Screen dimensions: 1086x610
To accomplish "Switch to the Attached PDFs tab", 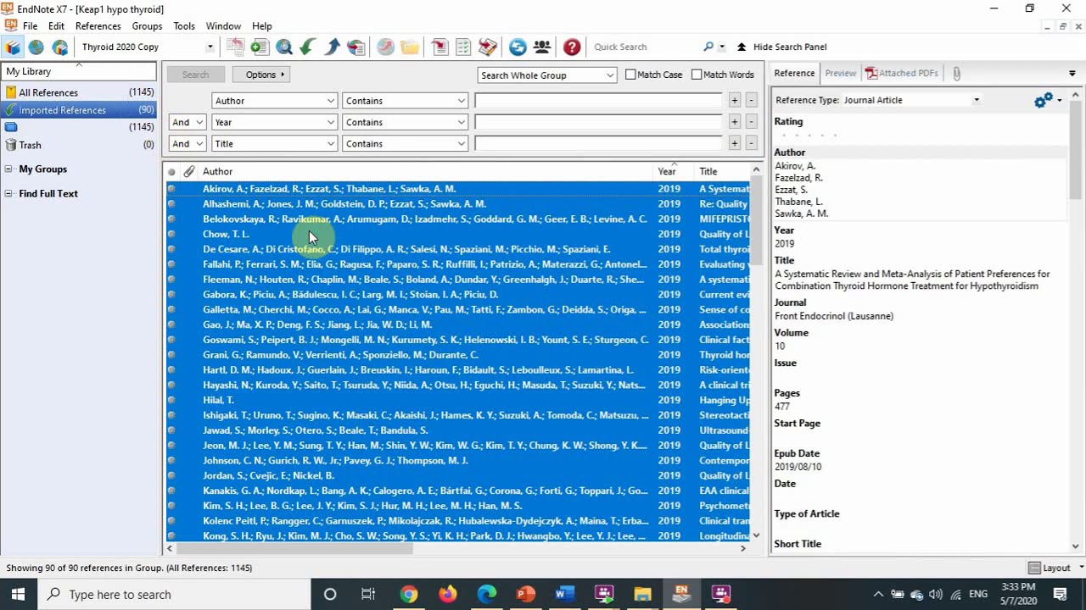I will (901, 74).
